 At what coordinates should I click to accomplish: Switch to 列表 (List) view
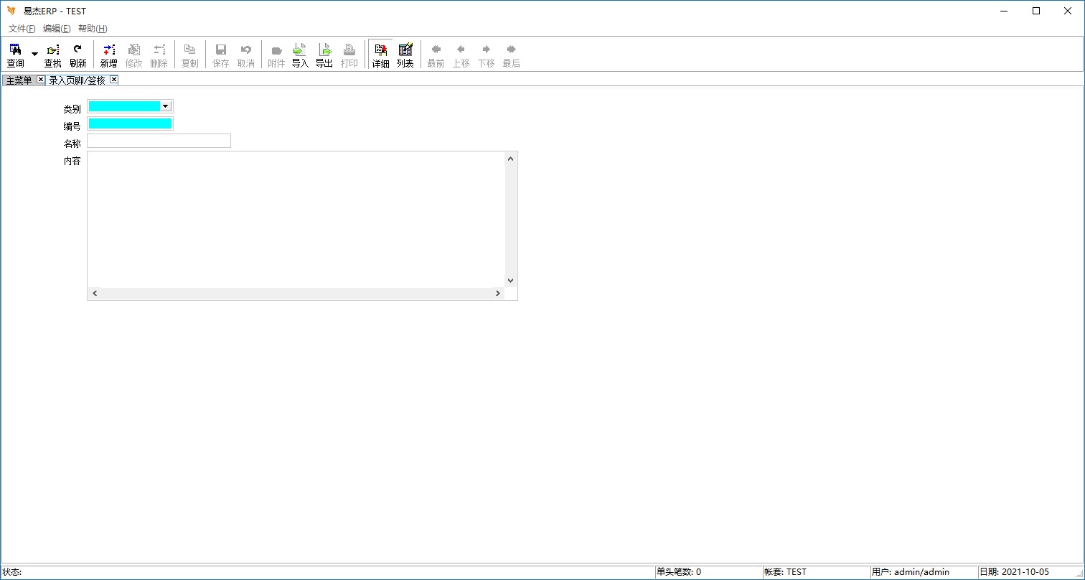tap(405, 55)
